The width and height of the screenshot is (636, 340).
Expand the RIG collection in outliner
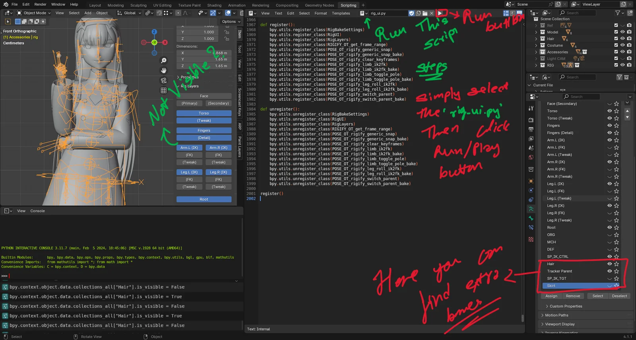point(536,65)
